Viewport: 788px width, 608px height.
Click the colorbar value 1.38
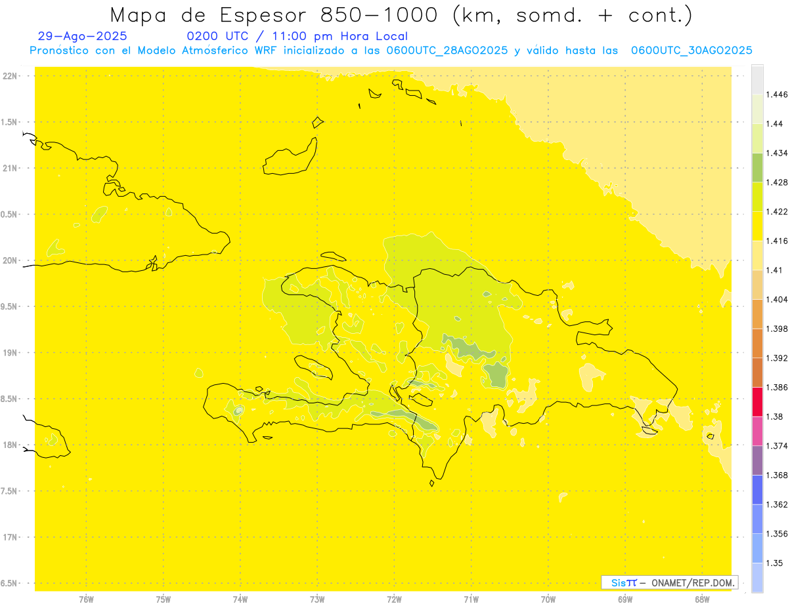(x=775, y=416)
